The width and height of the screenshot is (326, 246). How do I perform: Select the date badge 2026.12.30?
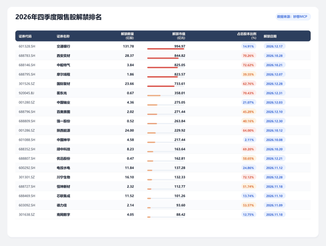pyautogui.click(x=274, y=121)
